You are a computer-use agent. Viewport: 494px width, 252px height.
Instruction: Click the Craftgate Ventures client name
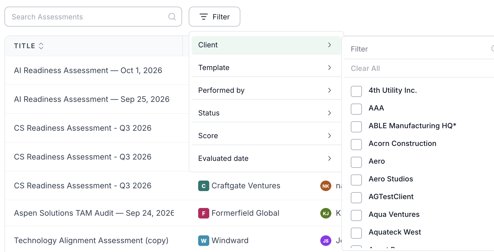click(x=246, y=186)
